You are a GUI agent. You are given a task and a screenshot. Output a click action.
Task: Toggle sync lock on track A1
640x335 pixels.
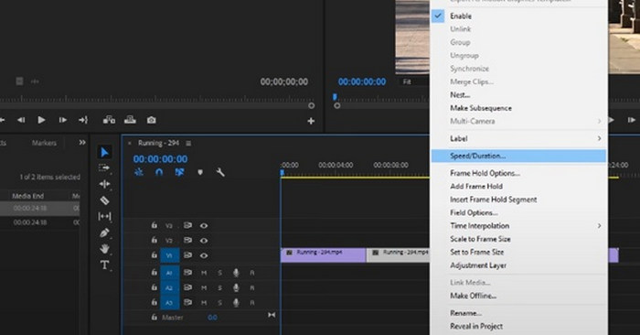(x=187, y=273)
